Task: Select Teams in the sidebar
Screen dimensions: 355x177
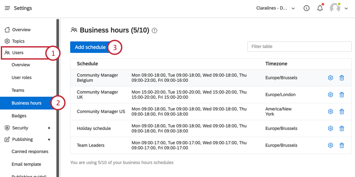Action: tap(18, 90)
